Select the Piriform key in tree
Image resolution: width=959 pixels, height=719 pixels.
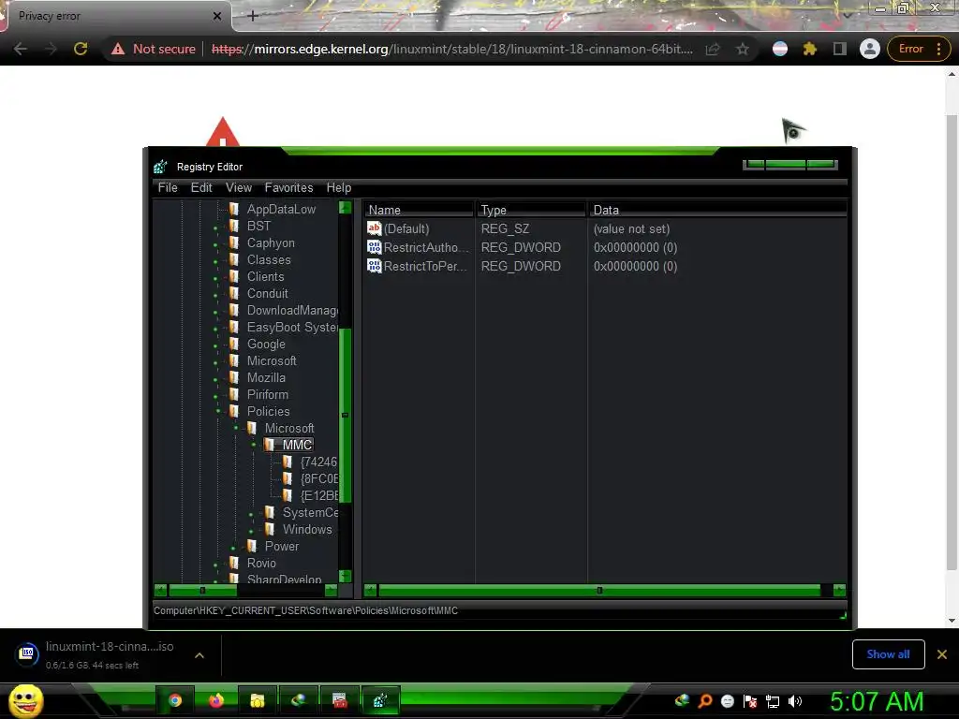tap(267, 394)
